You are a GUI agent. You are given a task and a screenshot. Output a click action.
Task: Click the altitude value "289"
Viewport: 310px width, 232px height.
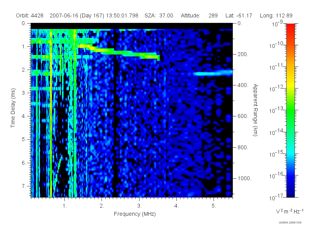[213, 15]
